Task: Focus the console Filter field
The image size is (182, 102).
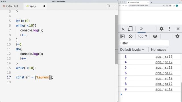Action: click(x=144, y=43)
